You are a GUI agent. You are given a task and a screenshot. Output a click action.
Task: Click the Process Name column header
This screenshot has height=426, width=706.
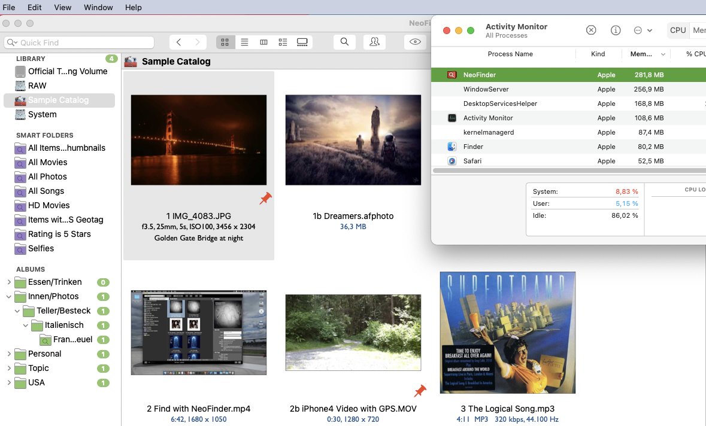(510, 54)
